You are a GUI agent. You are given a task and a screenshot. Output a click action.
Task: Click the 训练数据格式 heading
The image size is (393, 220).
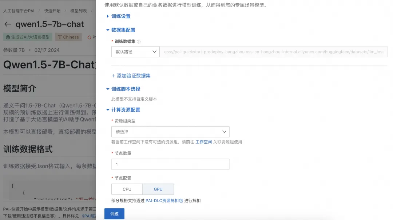click(x=28, y=149)
